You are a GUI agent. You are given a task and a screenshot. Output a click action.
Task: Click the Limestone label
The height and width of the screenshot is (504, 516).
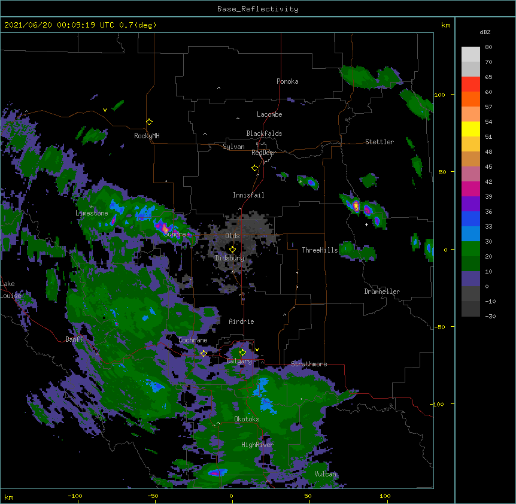coord(92,213)
